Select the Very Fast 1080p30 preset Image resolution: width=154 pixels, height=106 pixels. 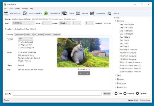pyautogui.click(x=127, y=25)
